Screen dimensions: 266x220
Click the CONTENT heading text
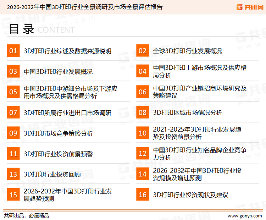(56, 30)
